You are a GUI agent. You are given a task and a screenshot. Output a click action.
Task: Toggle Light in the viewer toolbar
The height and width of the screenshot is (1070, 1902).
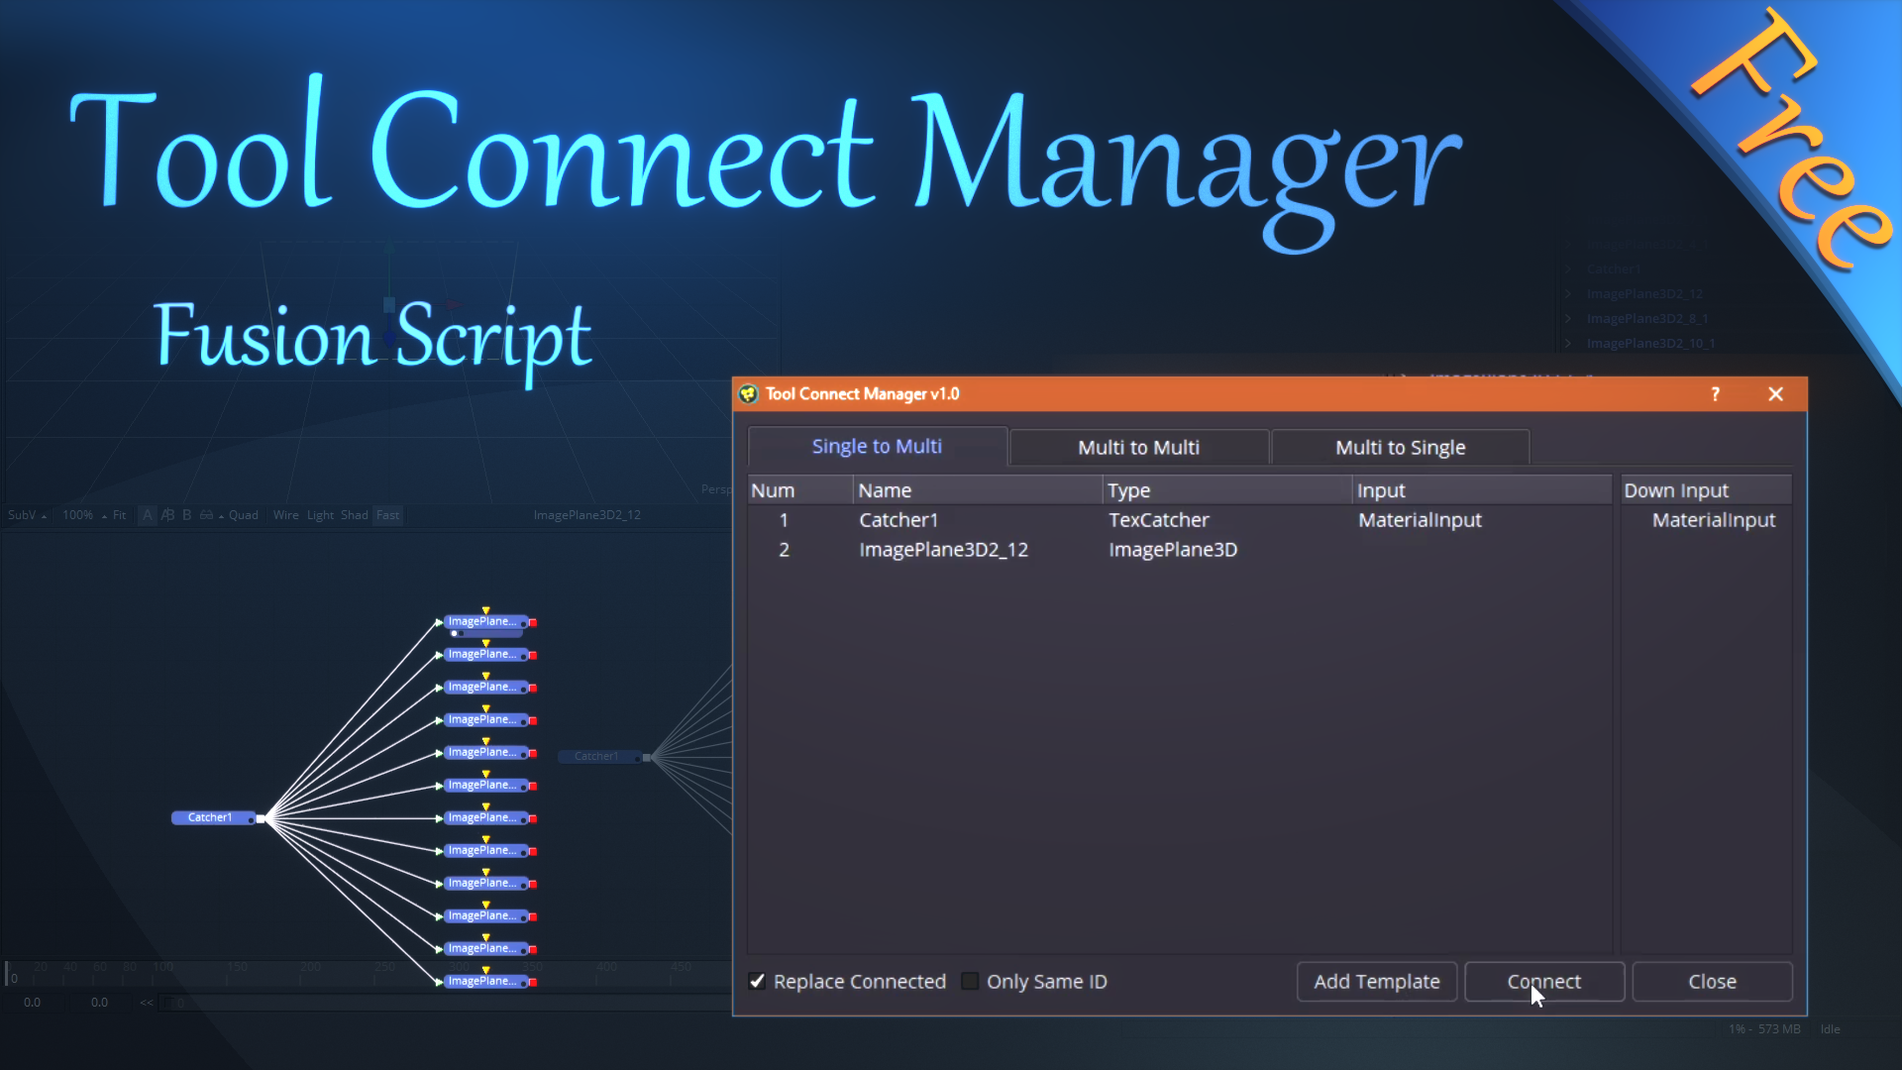tap(320, 515)
